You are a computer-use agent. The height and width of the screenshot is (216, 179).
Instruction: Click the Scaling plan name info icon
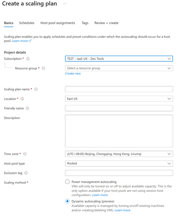(36, 89)
